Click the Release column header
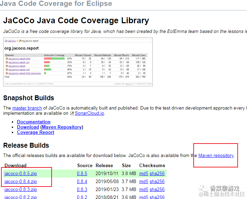The image size is (247, 199). 104,165
